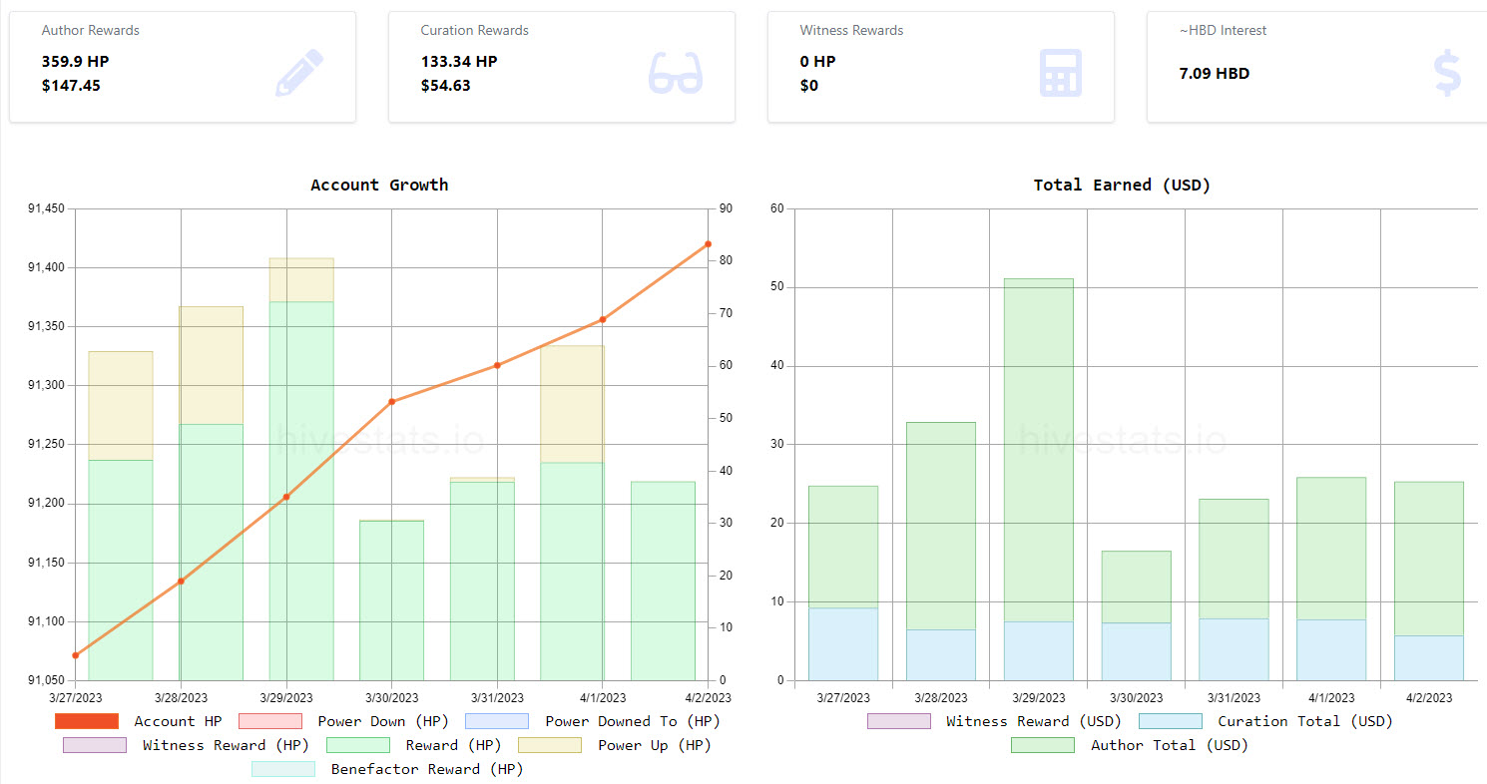Click the 3/28/2023 data point on Account HP line
Viewport: 1487px width, 784px height.
[181, 582]
